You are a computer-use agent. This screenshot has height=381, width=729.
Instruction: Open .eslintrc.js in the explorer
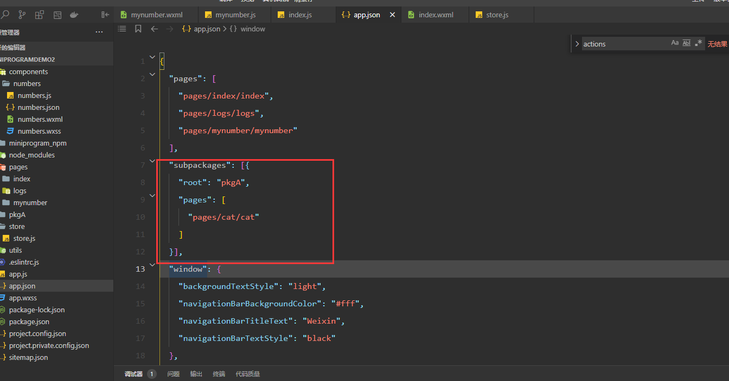(56, 262)
